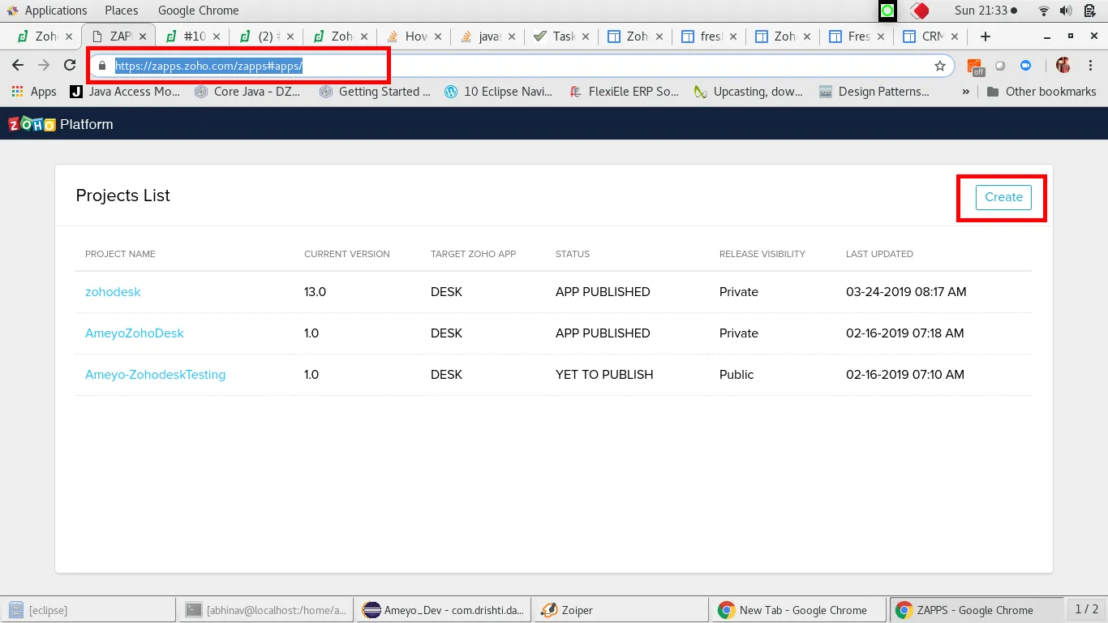
Task: Open the Core Java - DZ bookmark
Action: point(247,92)
